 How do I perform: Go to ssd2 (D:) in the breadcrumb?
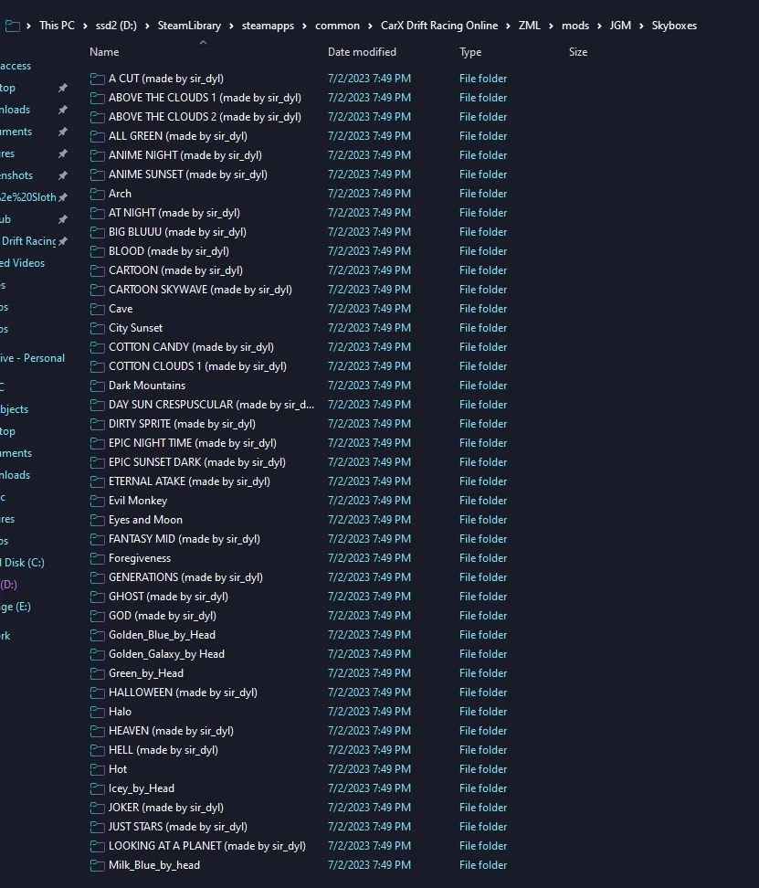coord(116,26)
